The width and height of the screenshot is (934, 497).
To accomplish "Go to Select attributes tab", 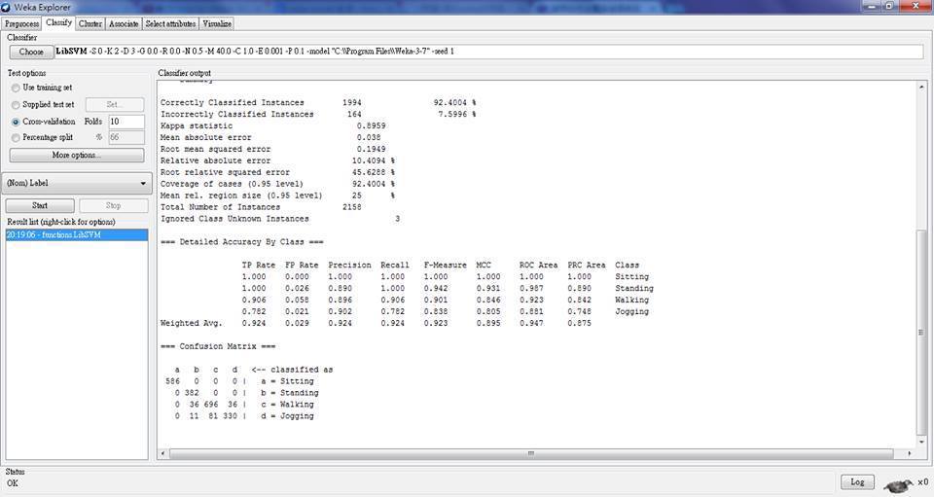I will 170,23.
